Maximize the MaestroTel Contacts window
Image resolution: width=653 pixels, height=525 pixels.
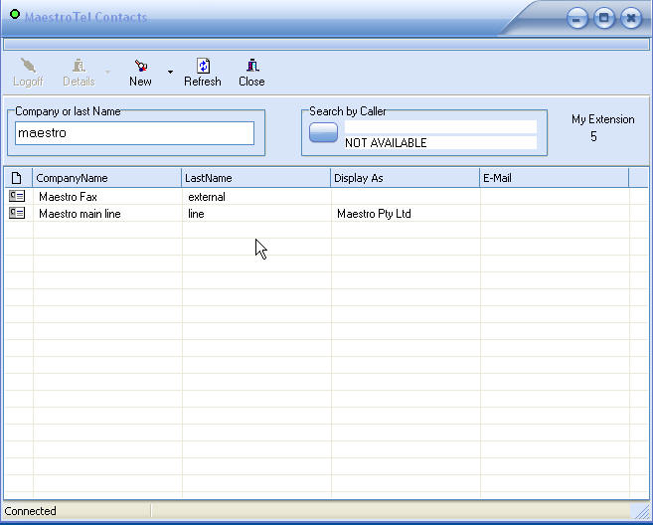[603, 19]
